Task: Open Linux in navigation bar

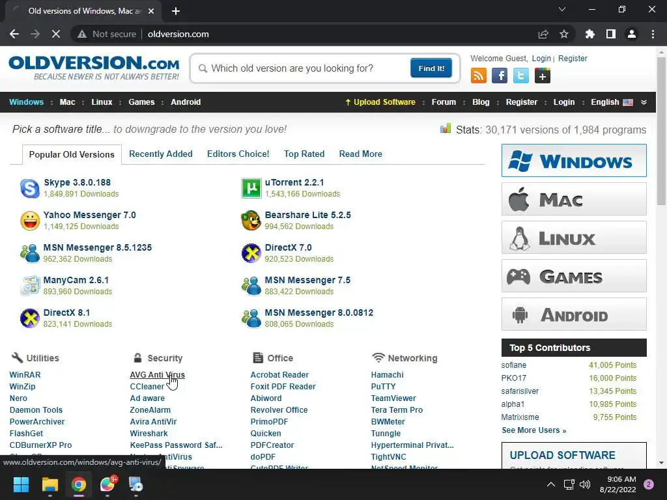Action: 102,102
